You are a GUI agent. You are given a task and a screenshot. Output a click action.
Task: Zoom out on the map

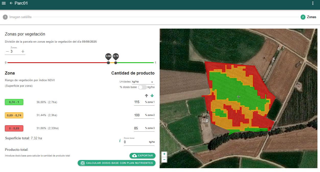pos(164,160)
